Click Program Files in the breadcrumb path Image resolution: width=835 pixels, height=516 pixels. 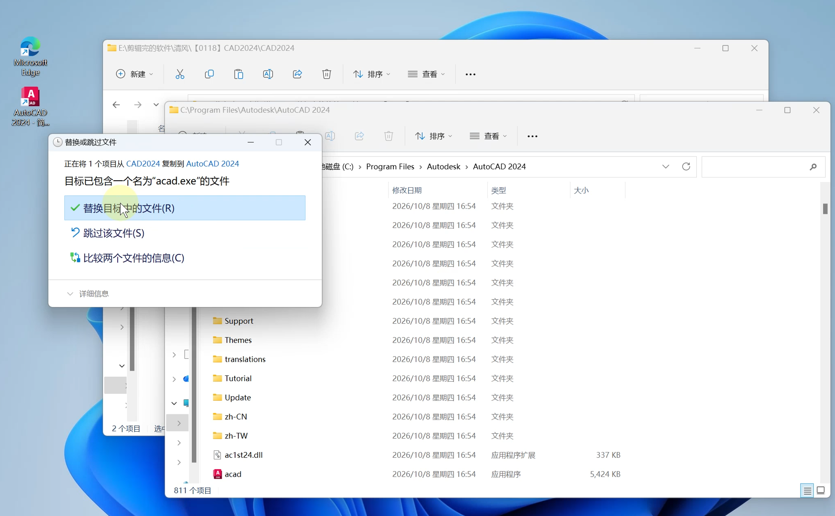pyautogui.click(x=390, y=166)
